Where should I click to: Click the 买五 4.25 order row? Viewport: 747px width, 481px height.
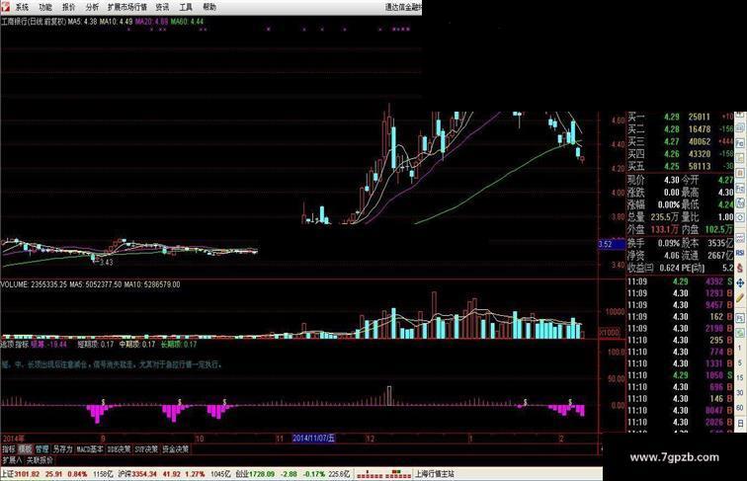680,166
